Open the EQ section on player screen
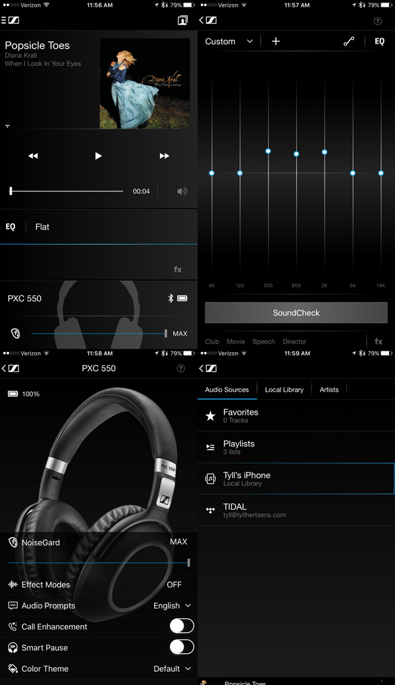395x685 pixels. coord(11,227)
